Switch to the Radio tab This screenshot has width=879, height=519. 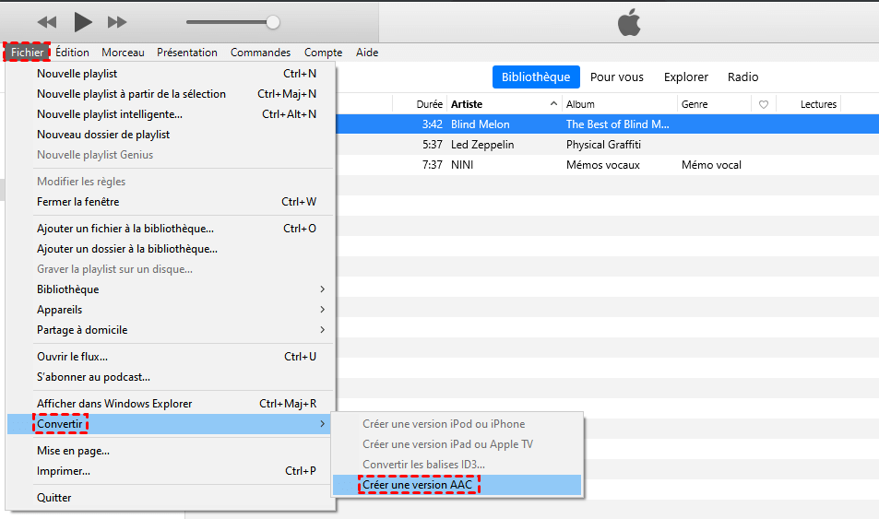742,77
